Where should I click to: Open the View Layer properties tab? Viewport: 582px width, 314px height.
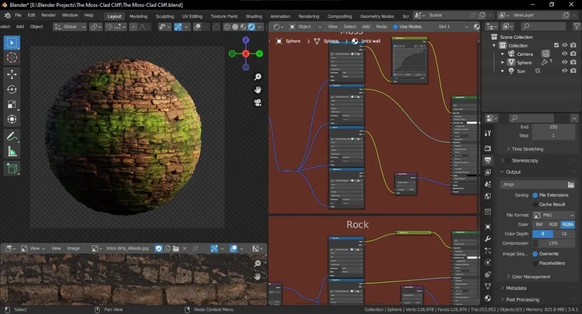(488, 172)
